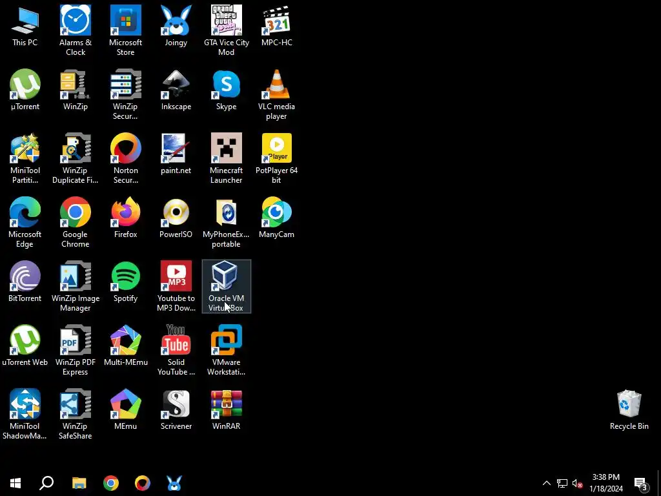Viewport: 661px width, 496px height.
Task: Open File Explorer from taskbar
Action: [79, 483]
